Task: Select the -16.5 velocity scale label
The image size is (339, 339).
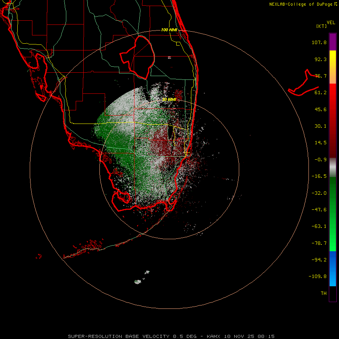Action: click(x=319, y=176)
